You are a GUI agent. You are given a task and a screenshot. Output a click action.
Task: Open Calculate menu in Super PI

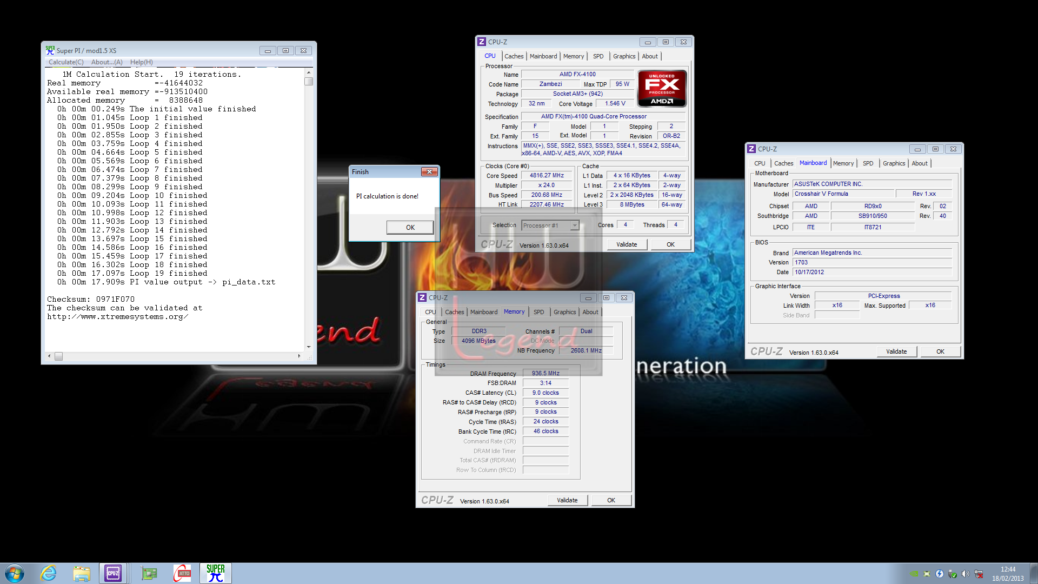click(66, 62)
